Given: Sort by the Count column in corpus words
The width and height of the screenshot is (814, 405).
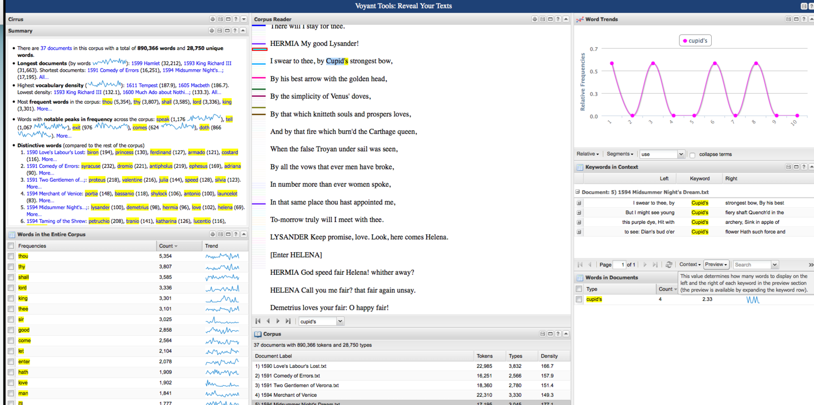Looking at the screenshot, I should [x=180, y=246].
